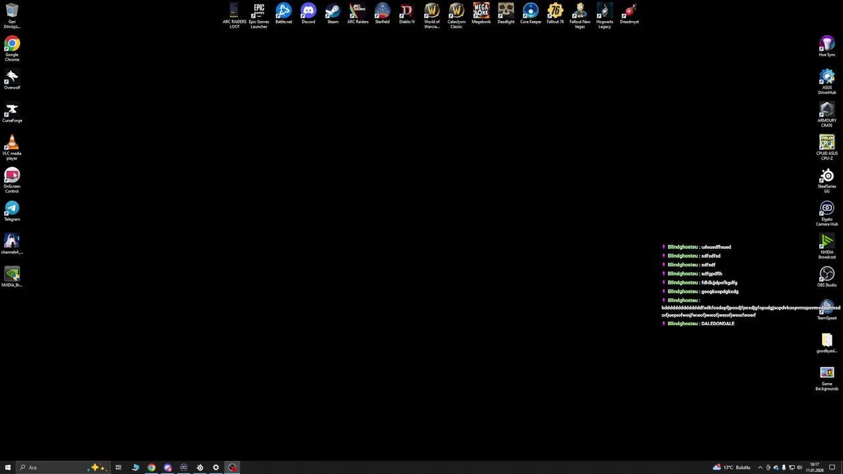Screen dimensions: 843x474
Task: Select the Cataclysm Classic shortcut
Action: click(x=456, y=15)
